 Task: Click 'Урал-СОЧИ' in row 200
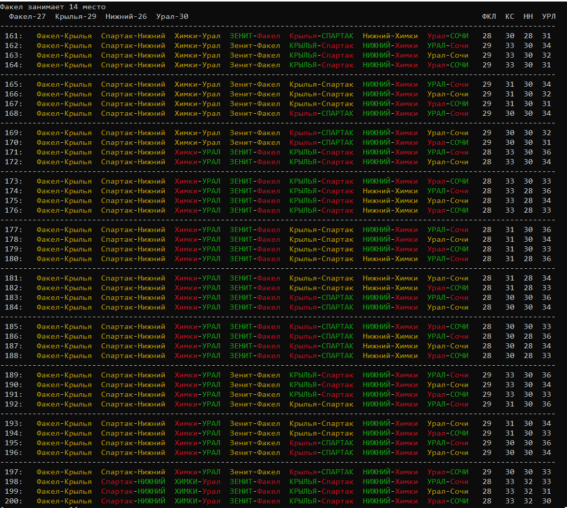(448, 501)
